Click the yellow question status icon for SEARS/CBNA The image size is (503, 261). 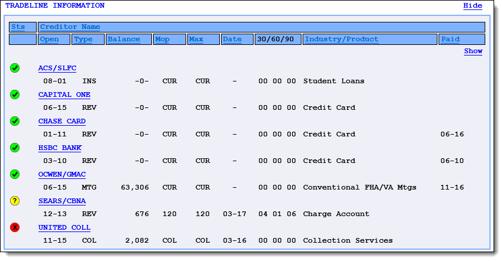[15, 201]
